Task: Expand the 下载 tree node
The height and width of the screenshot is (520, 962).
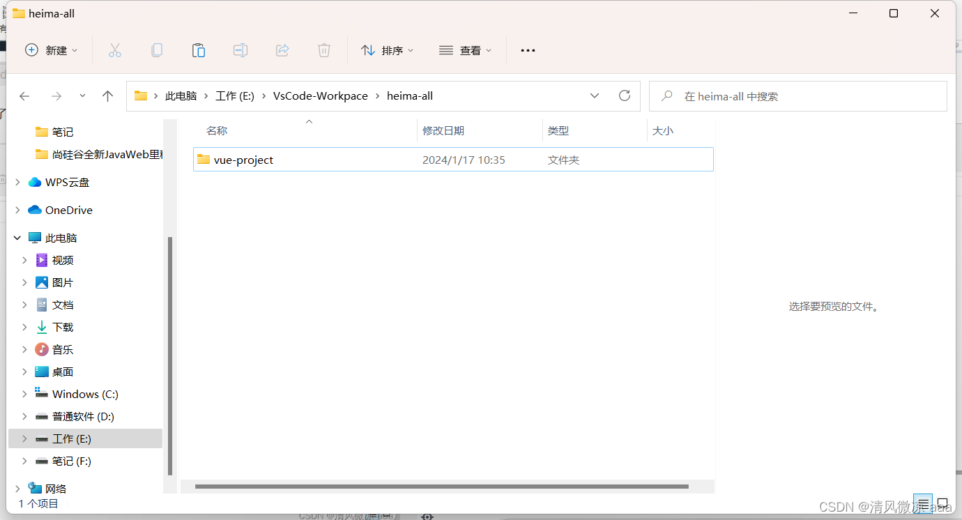Action: tap(24, 327)
